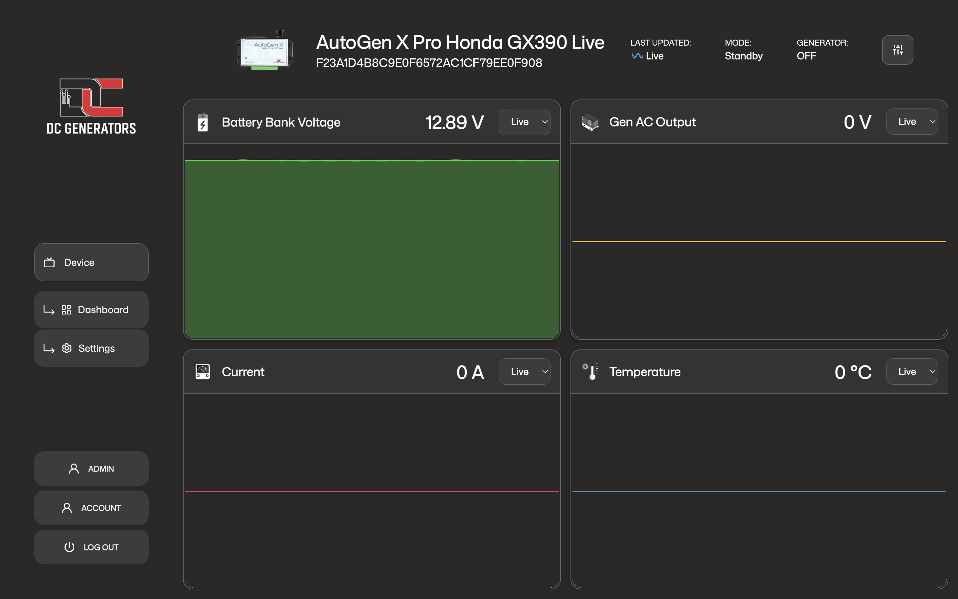Open the ADMIN page
Image resolution: width=958 pixels, height=599 pixels.
[91, 469]
